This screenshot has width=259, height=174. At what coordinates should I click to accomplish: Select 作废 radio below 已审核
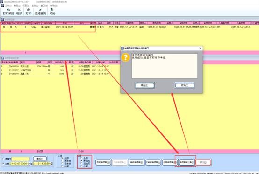pos(63,166)
